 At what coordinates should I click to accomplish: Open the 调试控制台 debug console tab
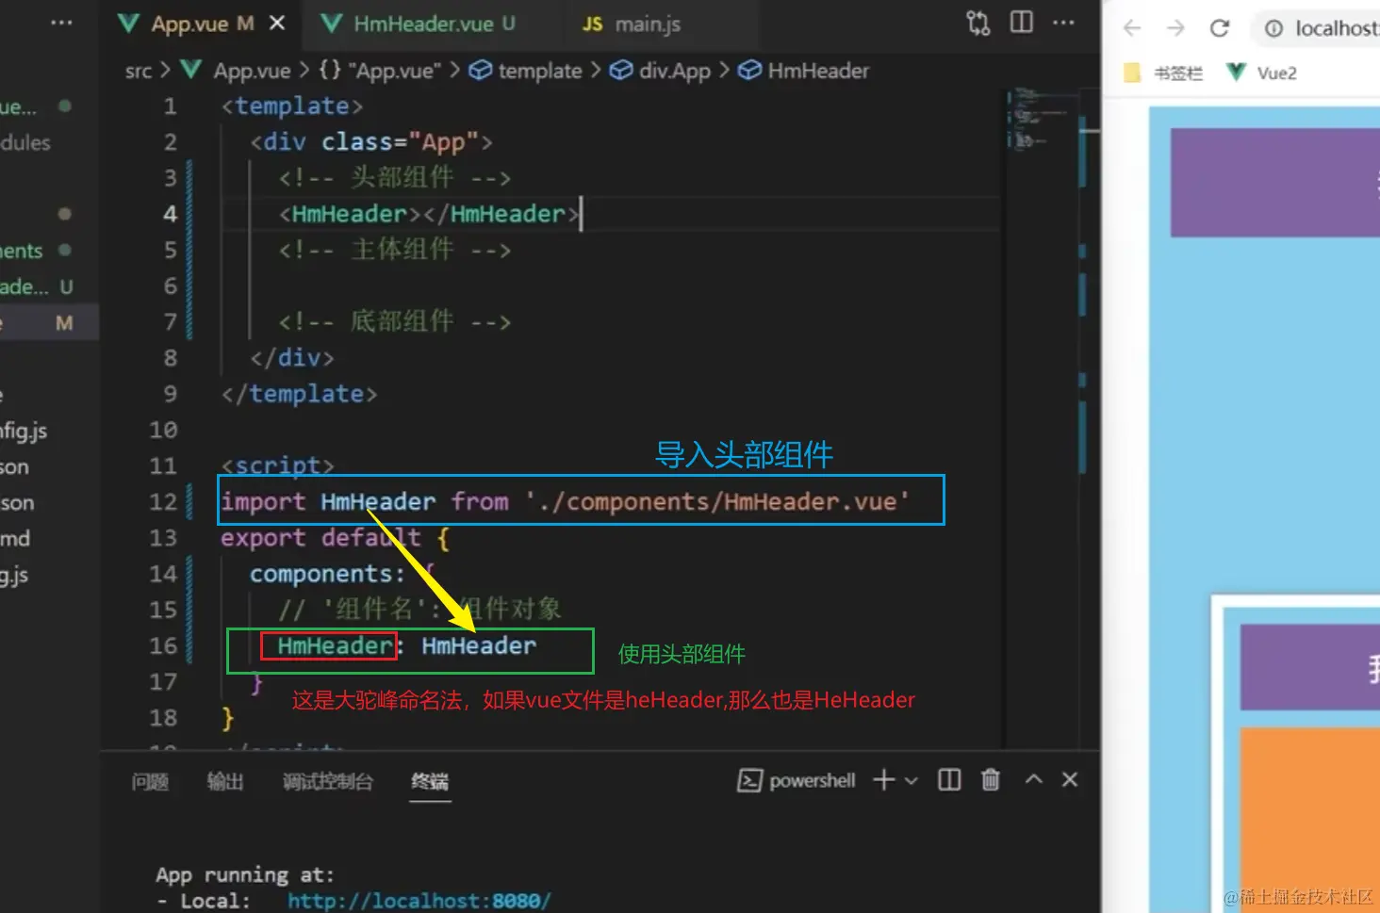(x=327, y=782)
